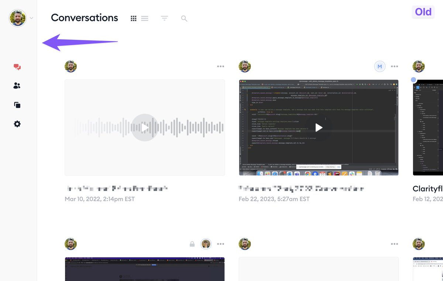Open the Conversations chat bubbles sidebar icon
The width and height of the screenshot is (443, 281).
(x=17, y=67)
